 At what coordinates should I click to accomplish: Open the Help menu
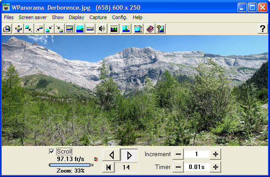pos(137,17)
